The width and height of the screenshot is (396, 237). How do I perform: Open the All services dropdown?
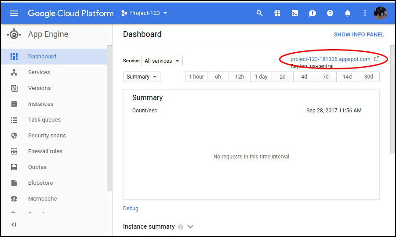coord(162,61)
